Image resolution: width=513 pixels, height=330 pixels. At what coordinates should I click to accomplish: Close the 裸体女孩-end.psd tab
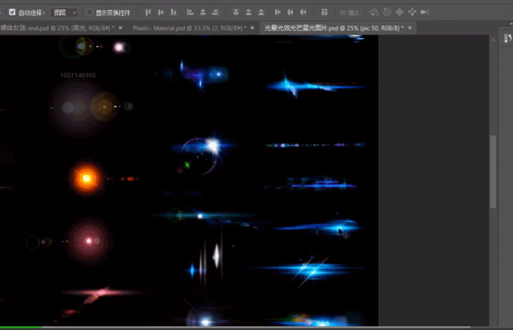click(x=120, y=28)
